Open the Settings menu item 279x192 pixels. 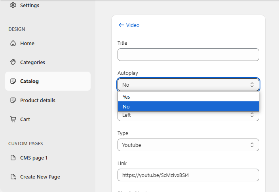pyautogui.click(x=48, y=5)
